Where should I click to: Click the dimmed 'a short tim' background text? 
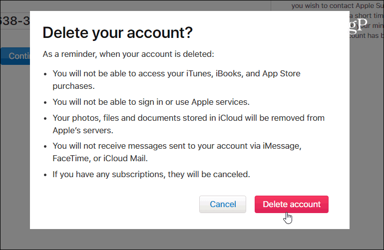(367, 15)
